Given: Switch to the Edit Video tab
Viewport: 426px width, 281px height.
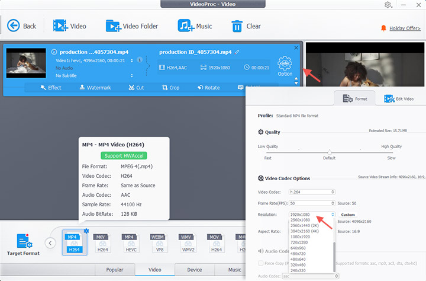Looking at the screenshot, I should tap(399, 98).
